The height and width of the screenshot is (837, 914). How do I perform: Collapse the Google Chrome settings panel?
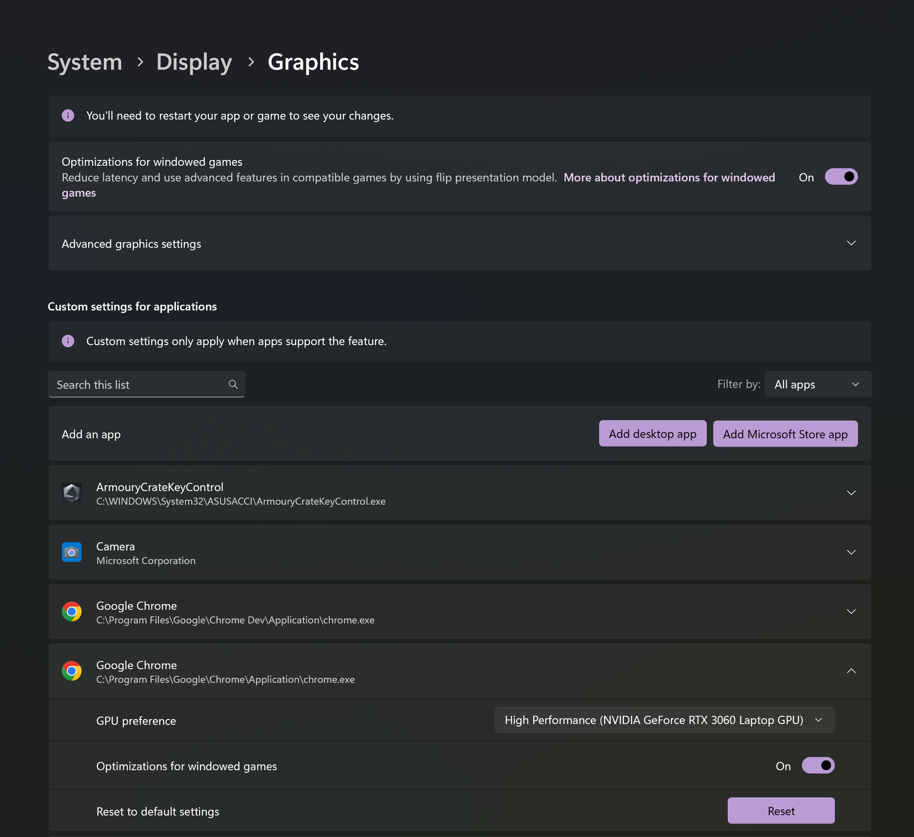coord(851,671)
